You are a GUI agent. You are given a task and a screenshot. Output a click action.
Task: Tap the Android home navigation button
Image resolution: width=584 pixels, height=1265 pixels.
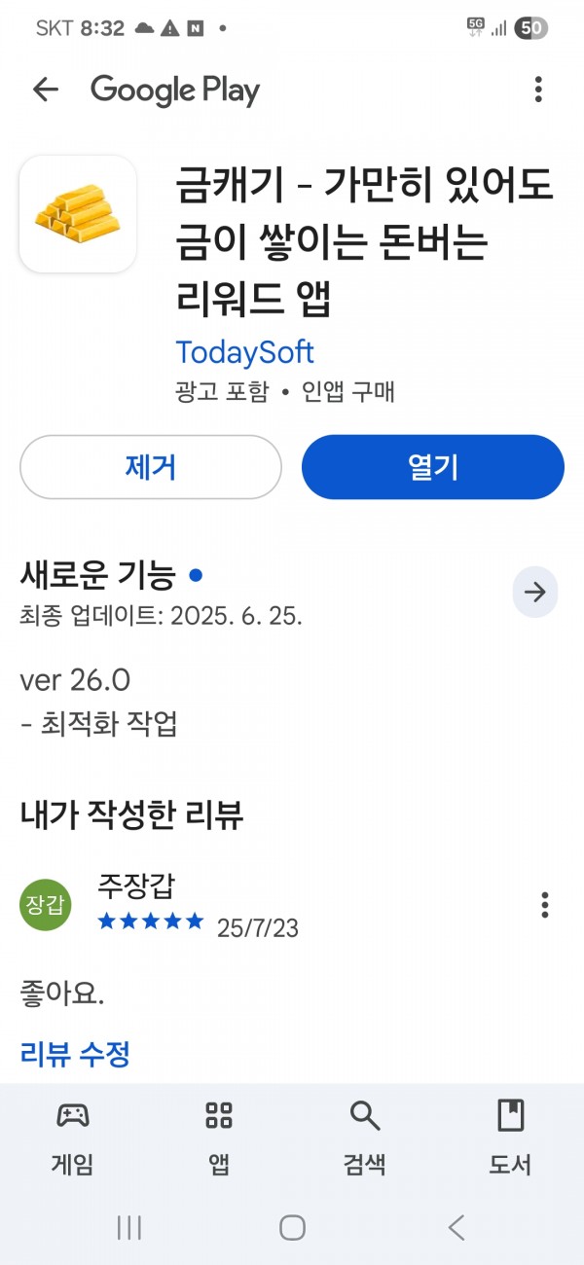pos(292,1227)
